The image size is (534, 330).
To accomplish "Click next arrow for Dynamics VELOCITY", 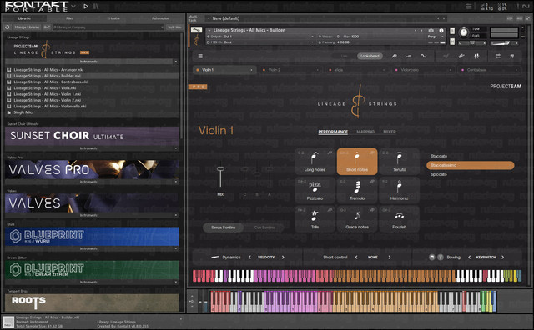I will [283, 257].
